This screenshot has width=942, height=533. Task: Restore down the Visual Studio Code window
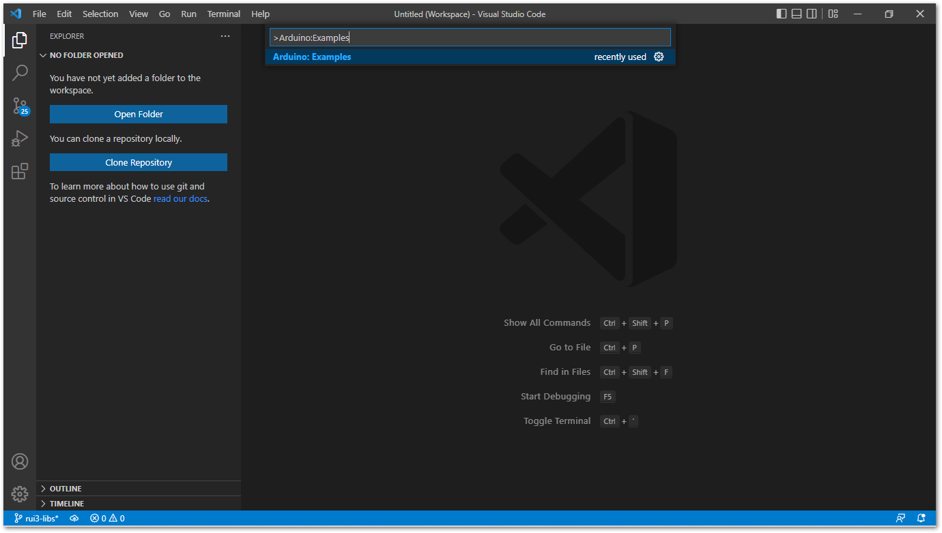click(889, 14)
